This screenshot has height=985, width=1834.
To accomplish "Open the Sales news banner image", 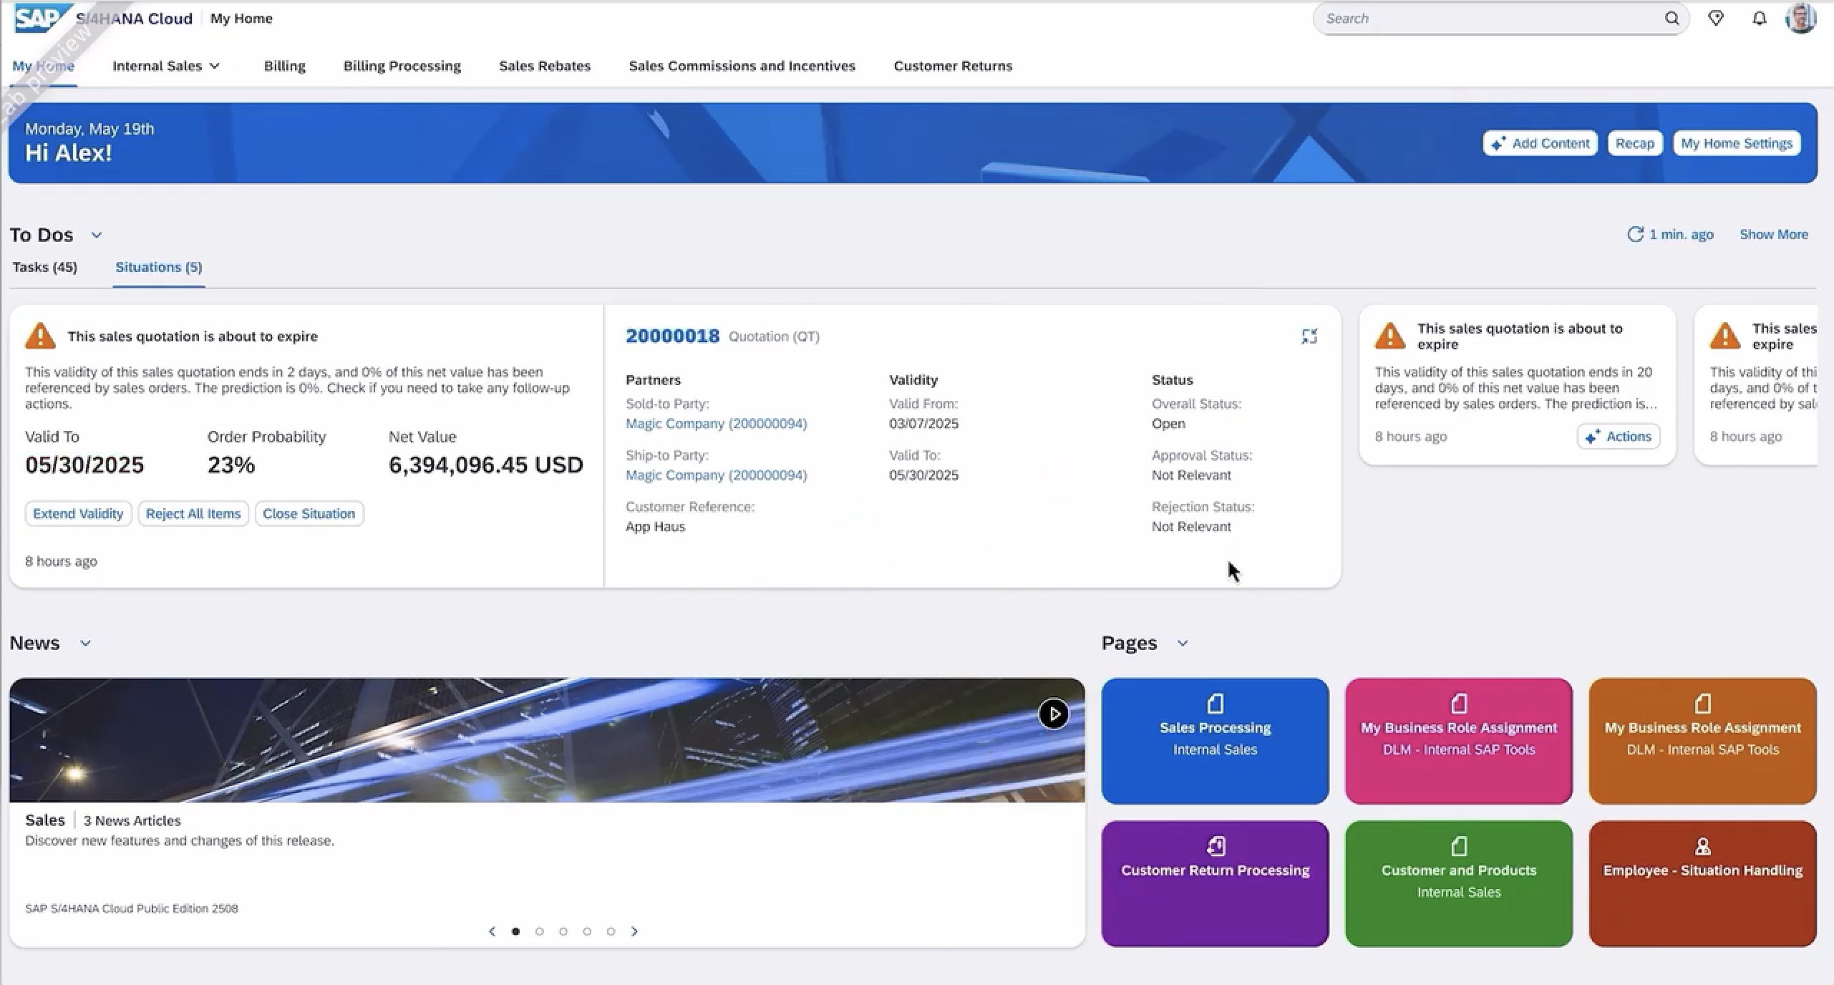I will coord(547,740).
